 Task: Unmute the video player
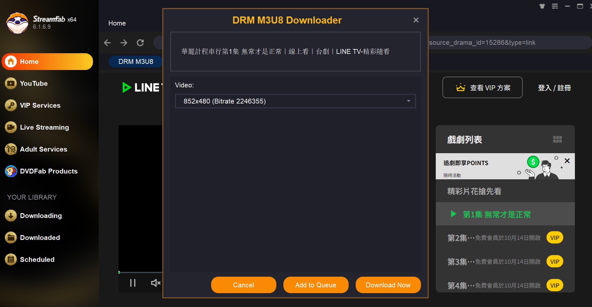pos(156,283)
